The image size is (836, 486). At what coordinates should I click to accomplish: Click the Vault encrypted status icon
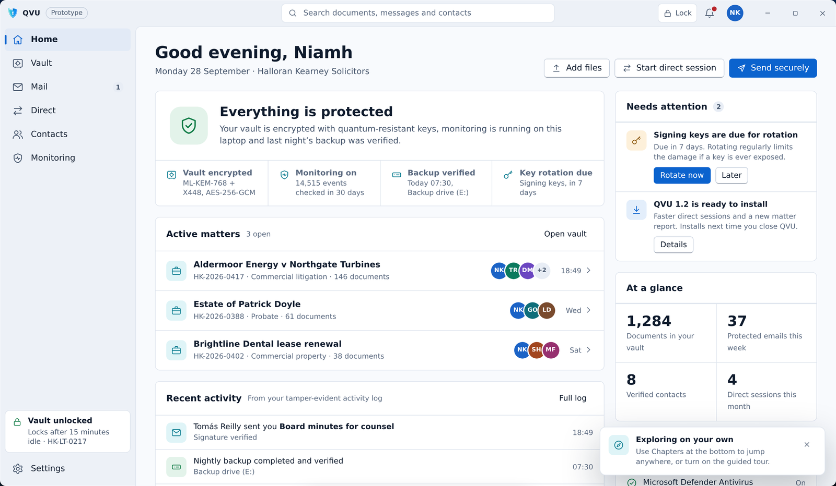pos(171,175)
